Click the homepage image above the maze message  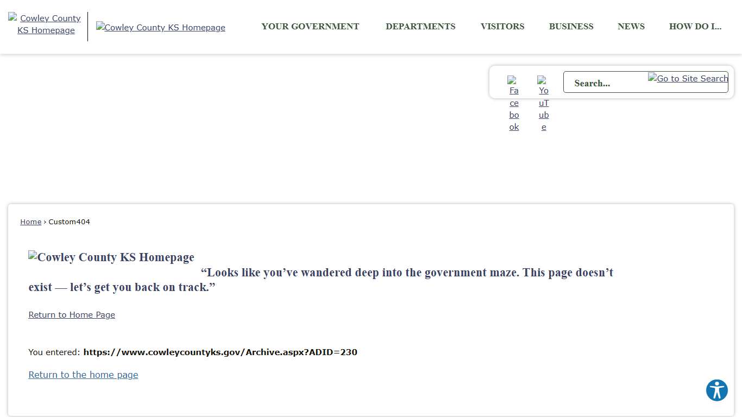pyautogui.click(x=111, y=257)
